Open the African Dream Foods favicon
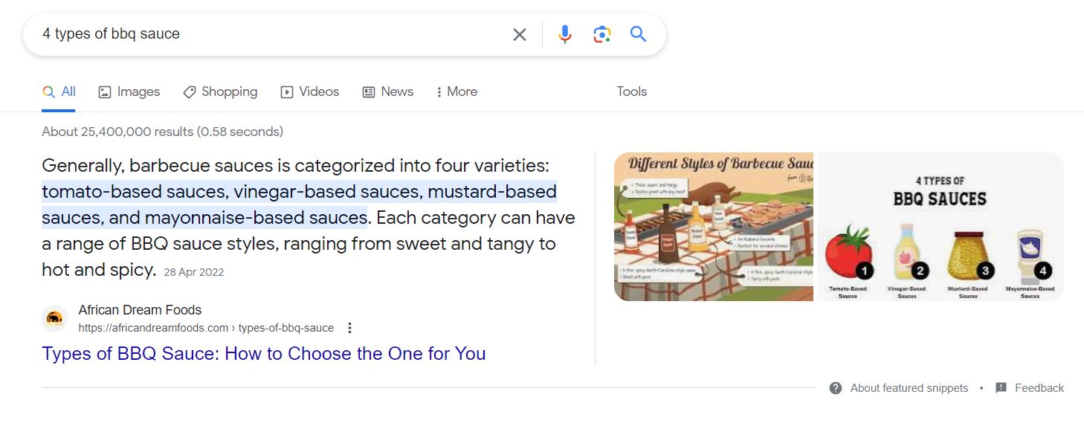The width and height of the screenshot is (1084, 426). pos(54,319)
